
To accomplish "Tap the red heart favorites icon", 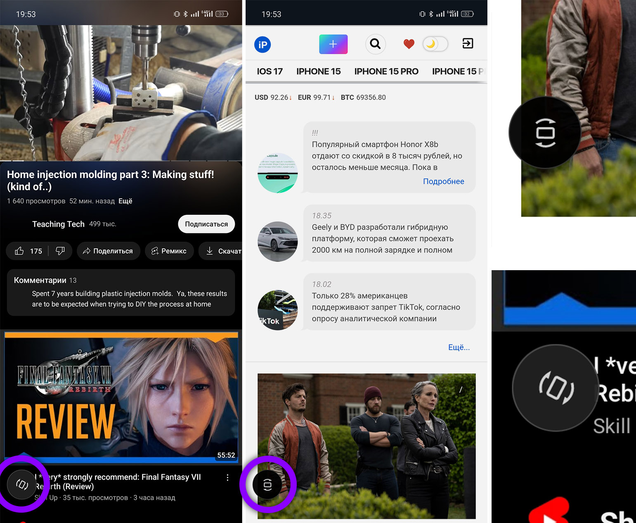I will point(409,44).
